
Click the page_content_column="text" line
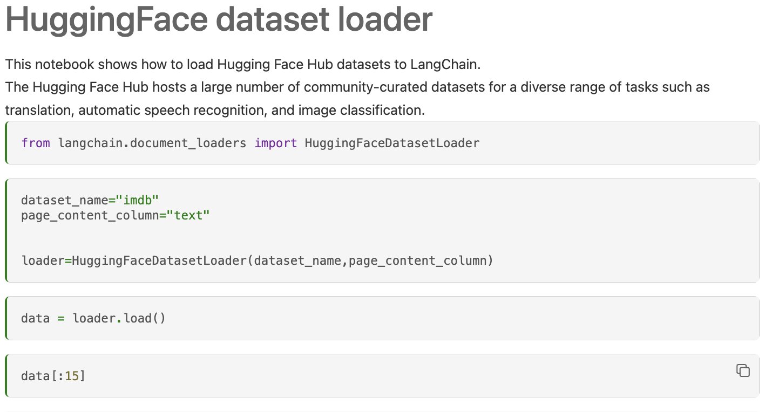[115, 216]
